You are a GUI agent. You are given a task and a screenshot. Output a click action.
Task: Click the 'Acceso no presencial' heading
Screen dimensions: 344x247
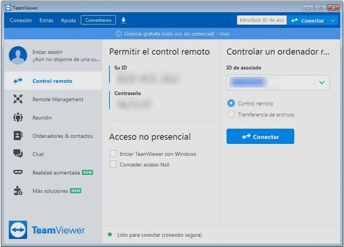[x=150, y=137]
